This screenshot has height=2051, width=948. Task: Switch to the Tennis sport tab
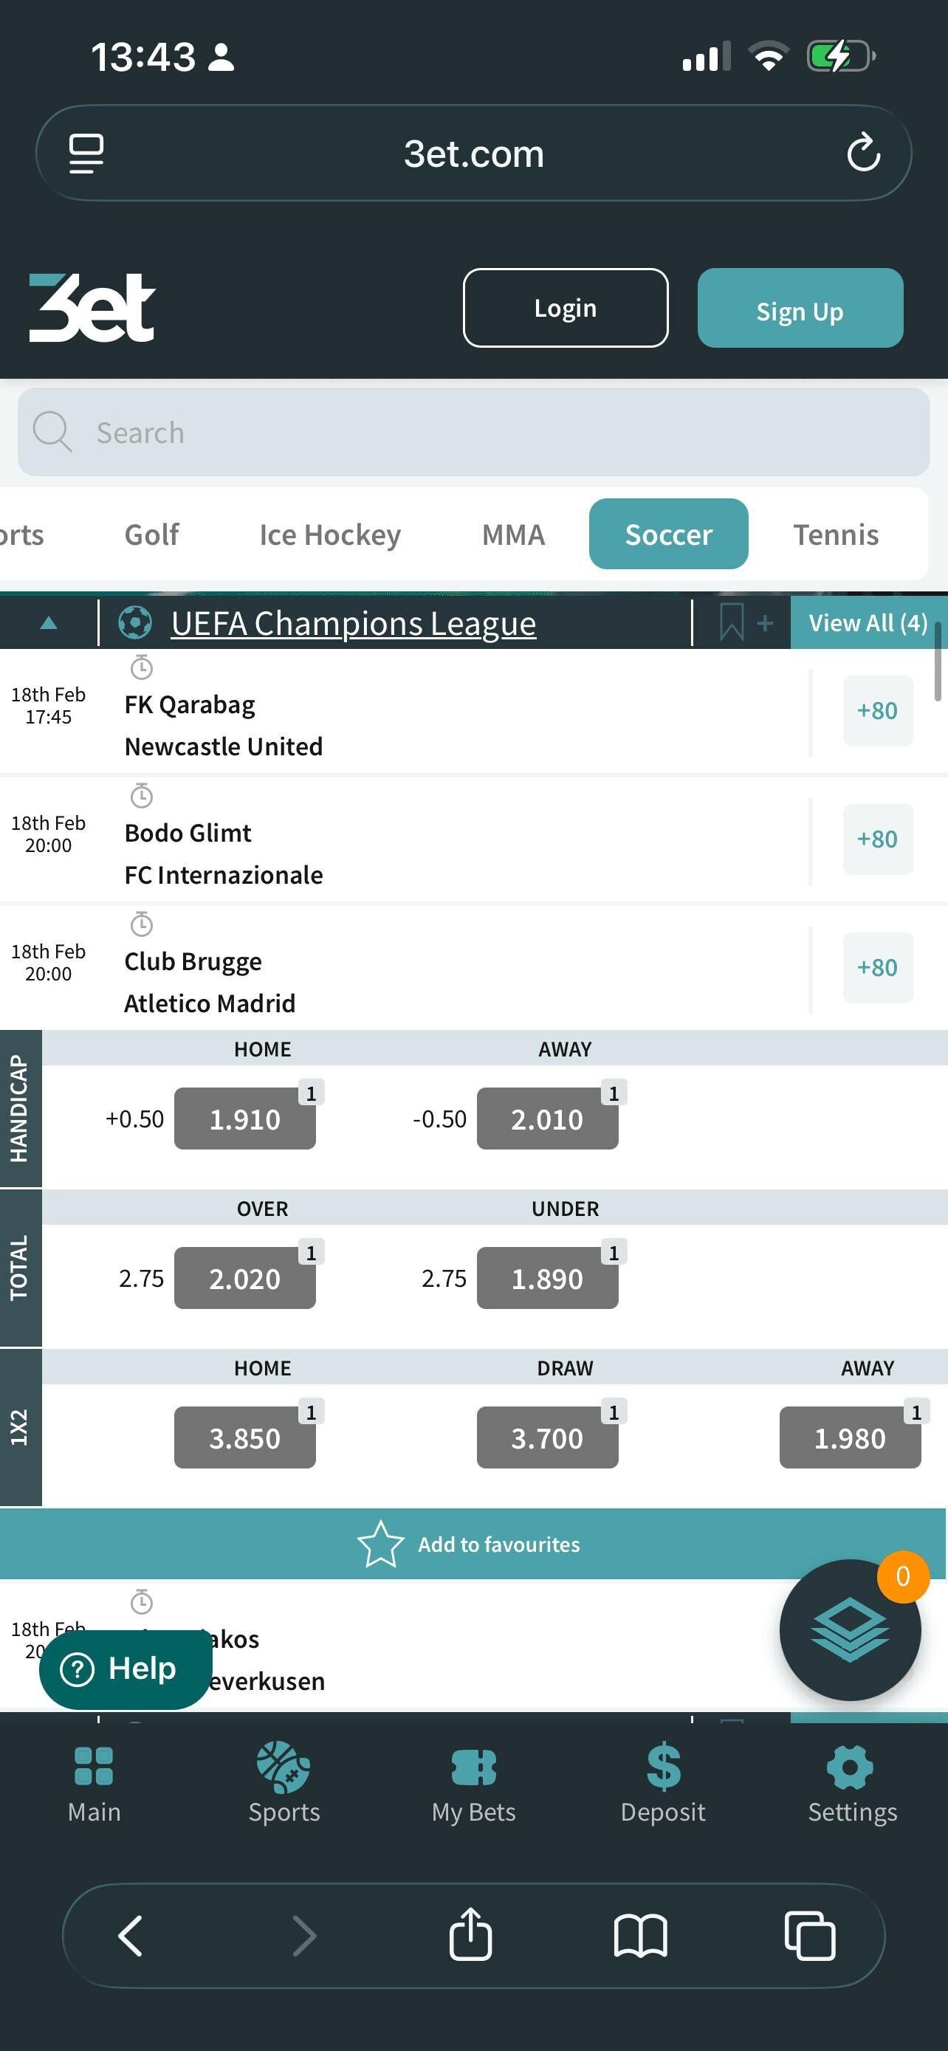click(x=836, y=535)
